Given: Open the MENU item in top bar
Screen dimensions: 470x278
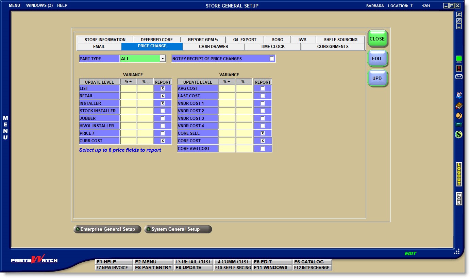Looking at the screenshot, I should [14, 5].
